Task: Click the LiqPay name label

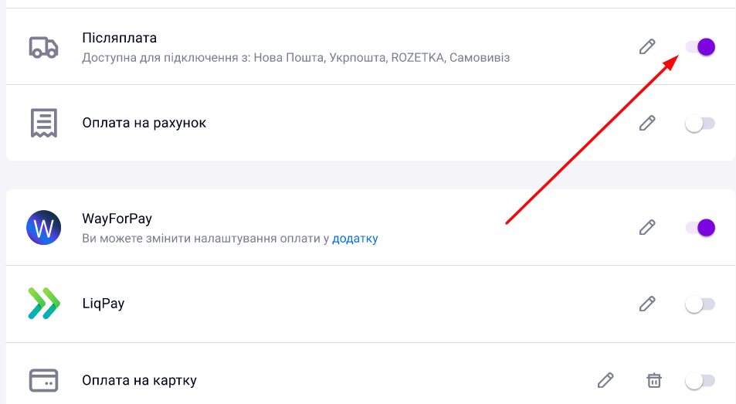Action: tap(103, 304)
